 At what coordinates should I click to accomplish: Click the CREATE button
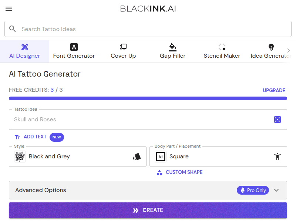[148, 210]
